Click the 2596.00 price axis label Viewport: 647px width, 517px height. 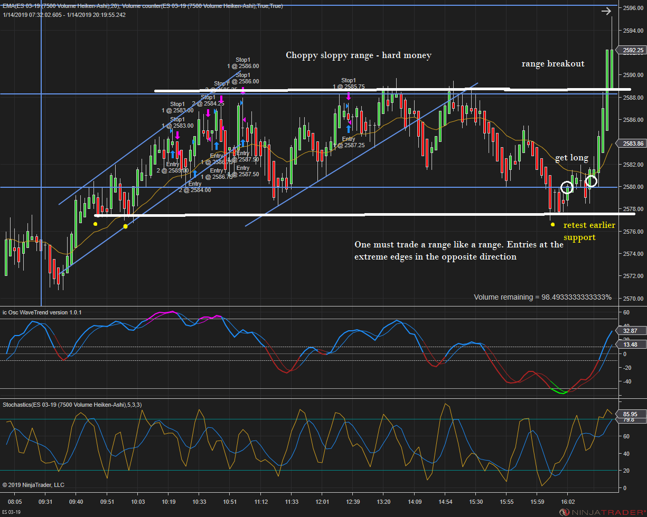pyautogui.click(x=633, y=8)
